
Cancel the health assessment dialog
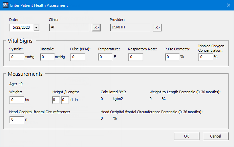click(216, 136)
